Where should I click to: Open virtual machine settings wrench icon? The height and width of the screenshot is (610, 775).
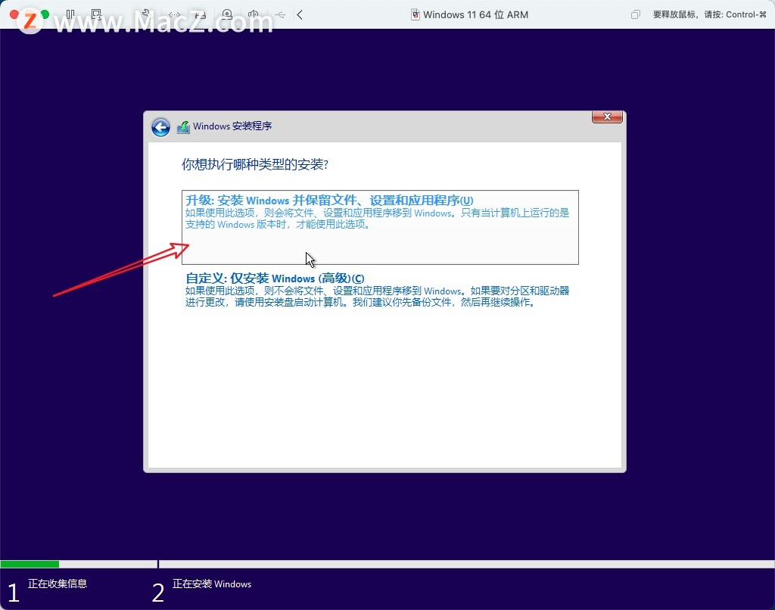point(145,14)
